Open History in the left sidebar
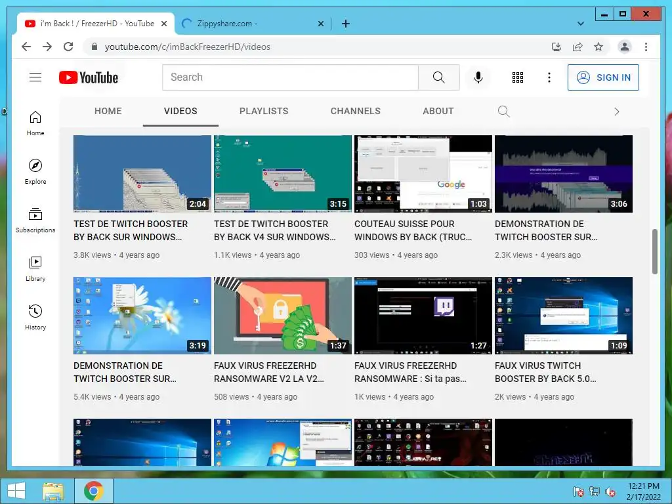672x504 pixels. coord(35,317)
